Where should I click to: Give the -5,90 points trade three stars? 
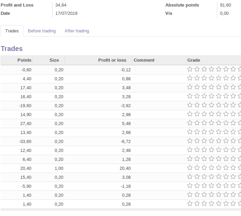coord(204,186)
